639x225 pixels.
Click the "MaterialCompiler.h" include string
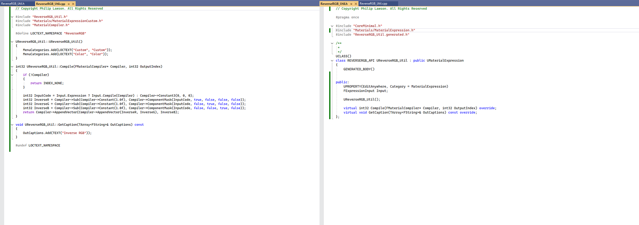point(51,25)
